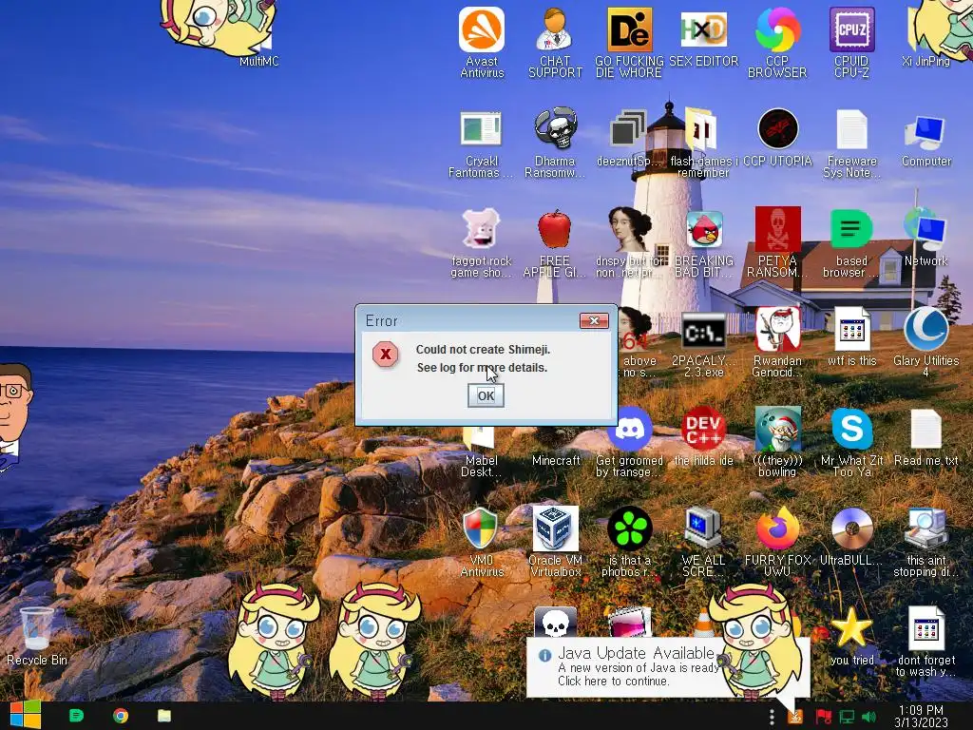Viewport: 973px width, 730px height.
Task: Select the PETYA RANSOM skull icon
Action: pos(777,242)
